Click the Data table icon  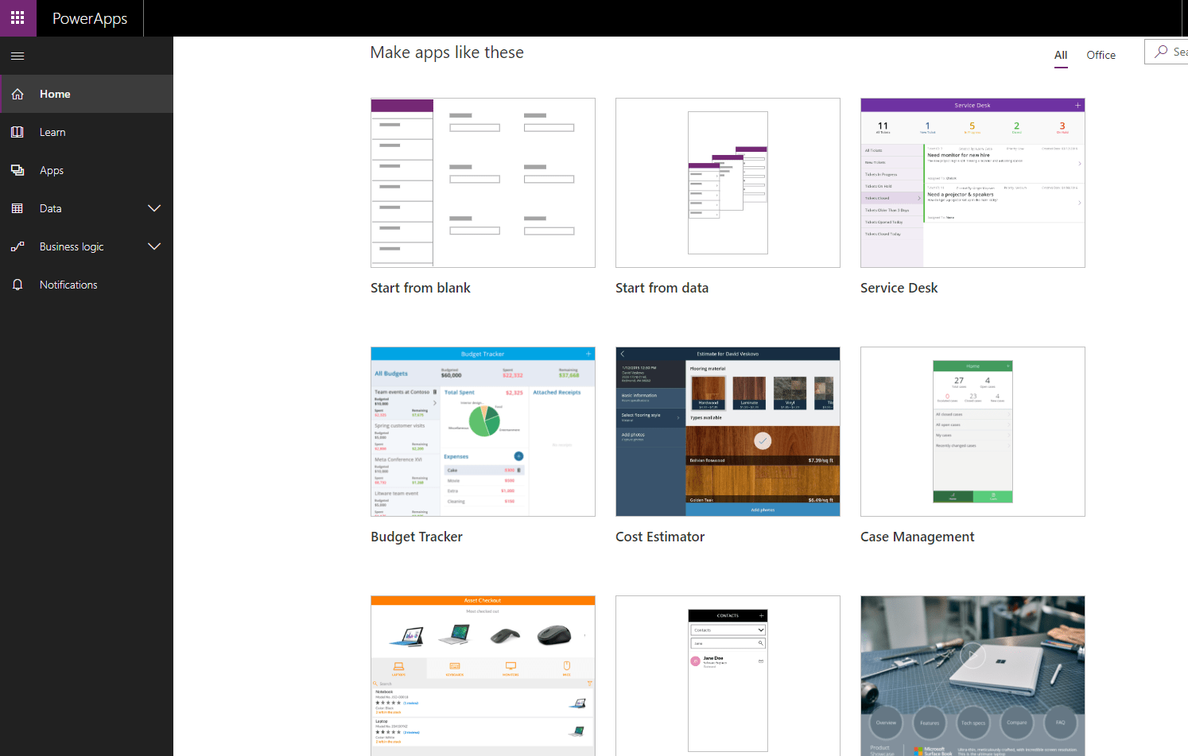[17, 208]
